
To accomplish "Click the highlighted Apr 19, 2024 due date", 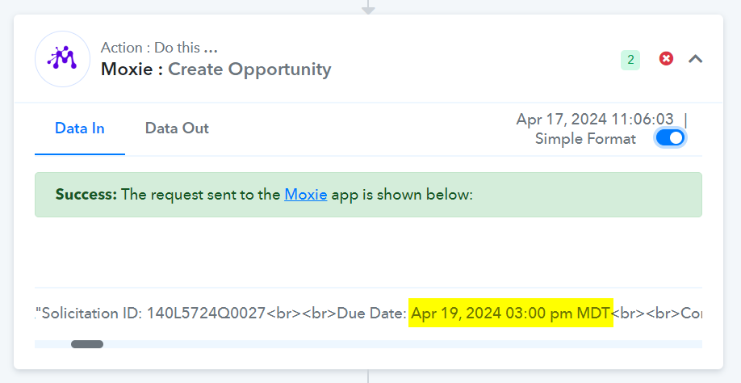I will coord(510,313).
